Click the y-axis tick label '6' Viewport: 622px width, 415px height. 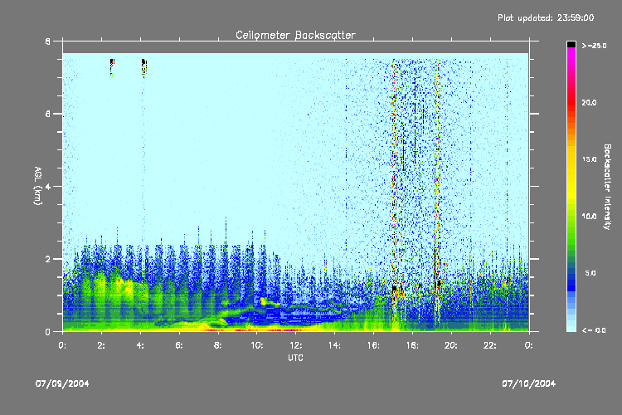(x=48, y=114)
